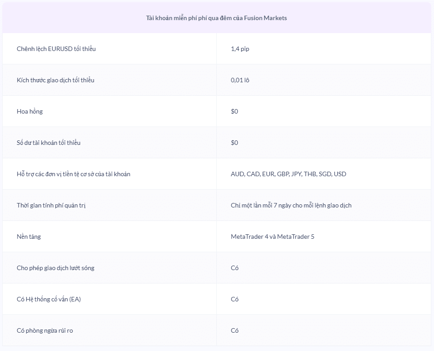This screenshot has width=434, height=351.
Task: Click the '1,4 pip' spread value
Action: click(x=240, y=49)
